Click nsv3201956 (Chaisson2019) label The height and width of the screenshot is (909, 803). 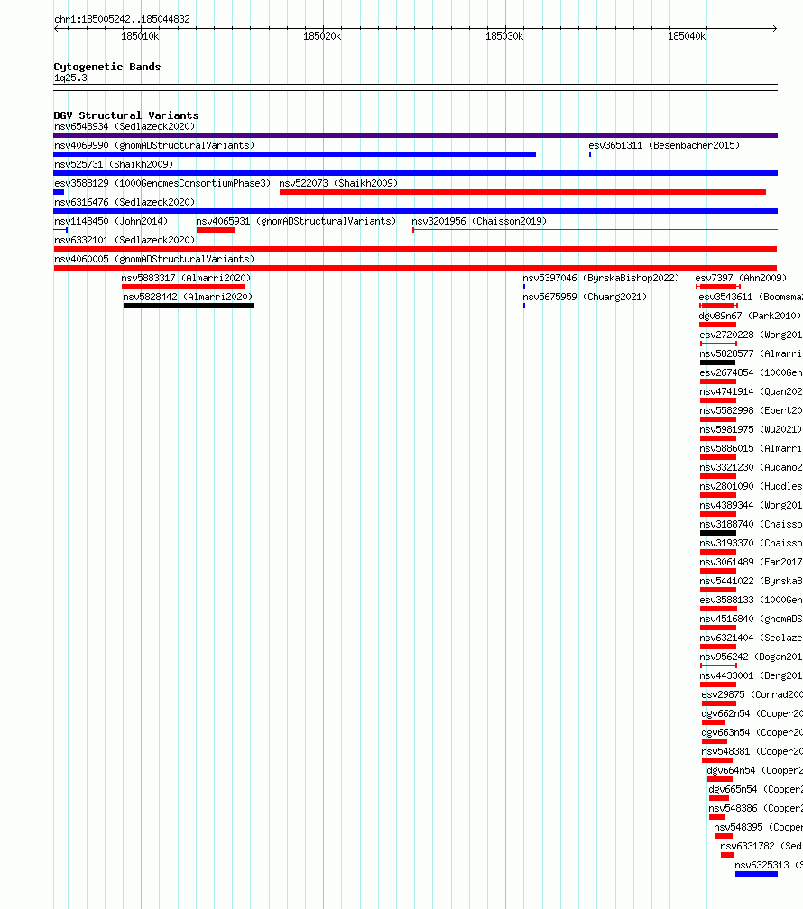coord(479,222)
